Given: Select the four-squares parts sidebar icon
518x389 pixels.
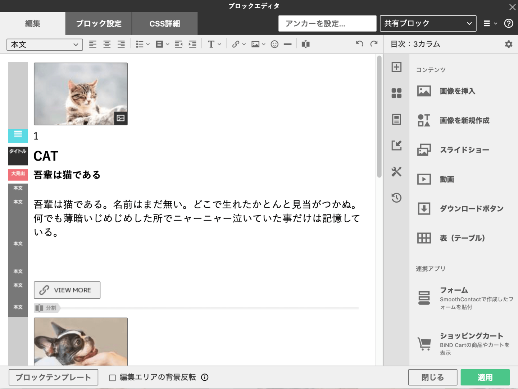Looking at the screenshot, I should pyautogui.click(x=396, y=93).
